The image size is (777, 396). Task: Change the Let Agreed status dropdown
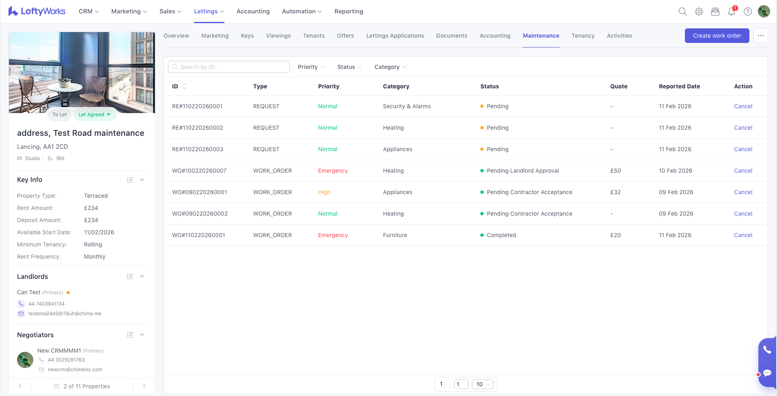pyautogui.click(x=95, y=115)
